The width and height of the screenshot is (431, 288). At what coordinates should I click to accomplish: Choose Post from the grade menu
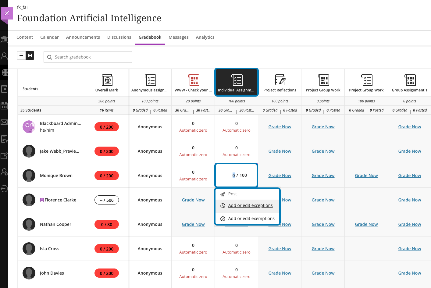coord(232,194)
